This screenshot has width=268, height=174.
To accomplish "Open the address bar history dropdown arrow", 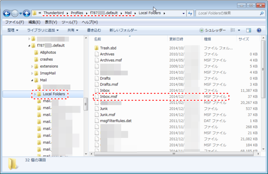I will point(184,13).
